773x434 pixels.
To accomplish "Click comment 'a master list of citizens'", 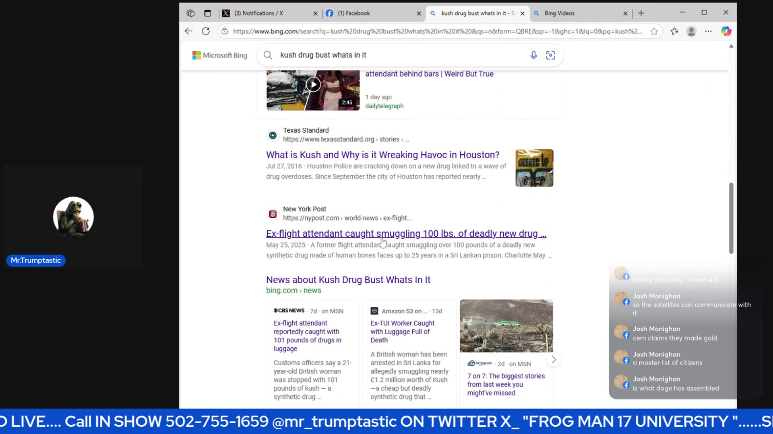I will coord(667,362).
